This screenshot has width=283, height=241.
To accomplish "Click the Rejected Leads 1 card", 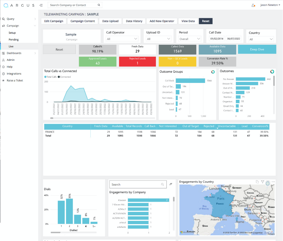I will click(x=137, y=62).
